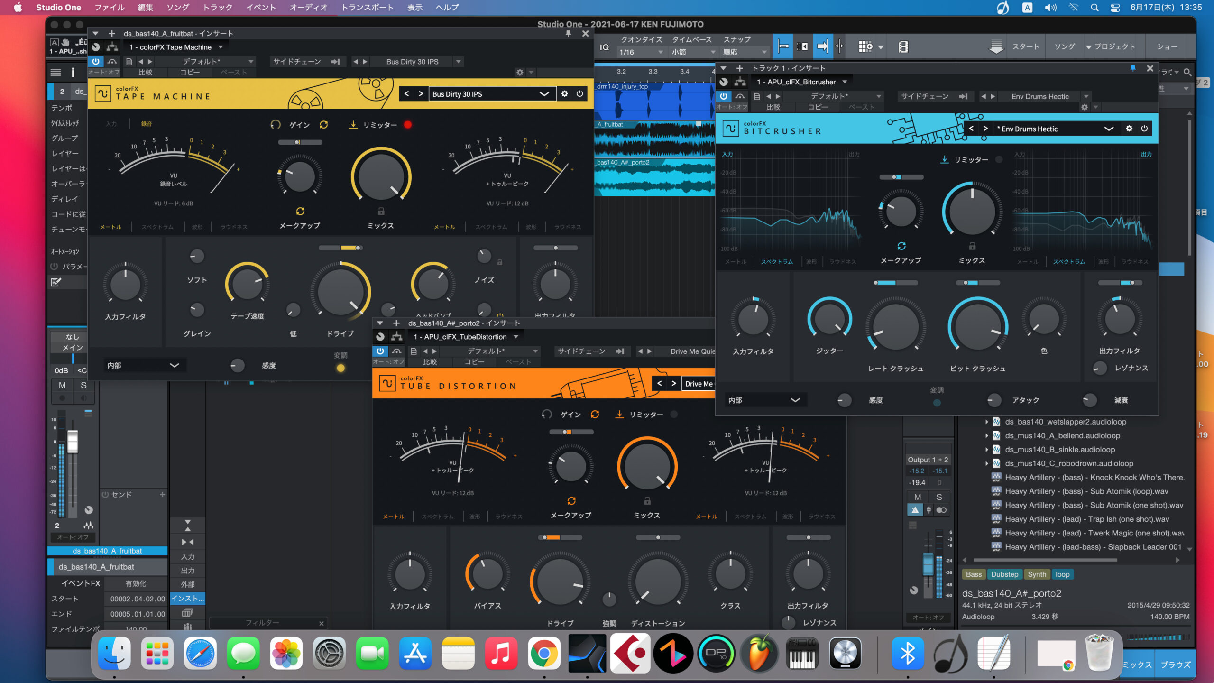Open Bitcrusher modulation source 内部 dropdown
The image size is (1214, 683).
coord(764,400)
